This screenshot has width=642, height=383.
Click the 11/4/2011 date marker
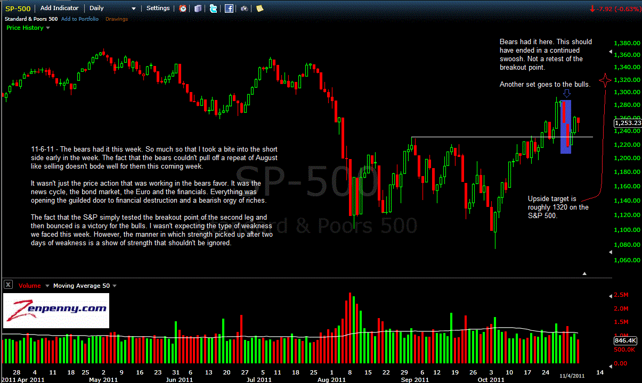(573, 376)
